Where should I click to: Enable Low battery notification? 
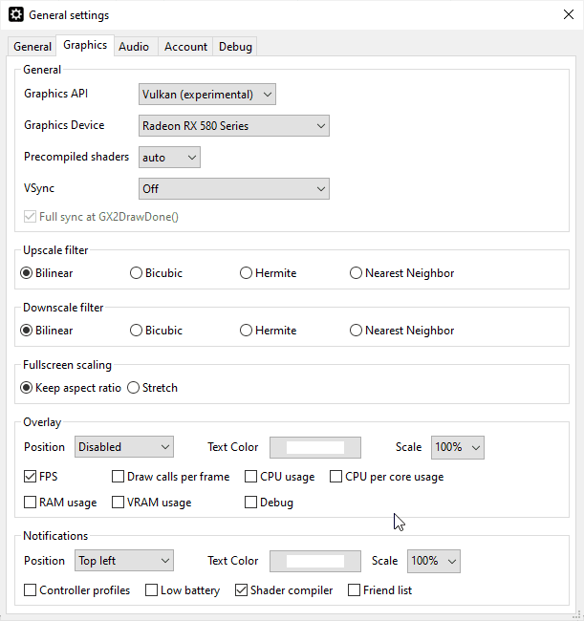(152, 590)
